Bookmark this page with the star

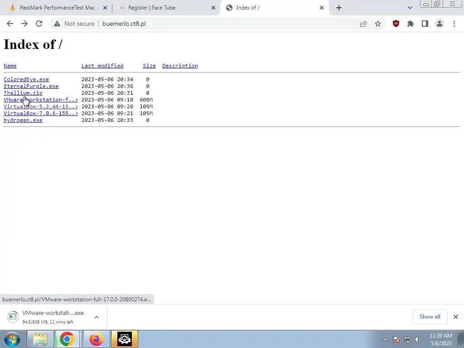pyautogui.click(x=378, y=24)
